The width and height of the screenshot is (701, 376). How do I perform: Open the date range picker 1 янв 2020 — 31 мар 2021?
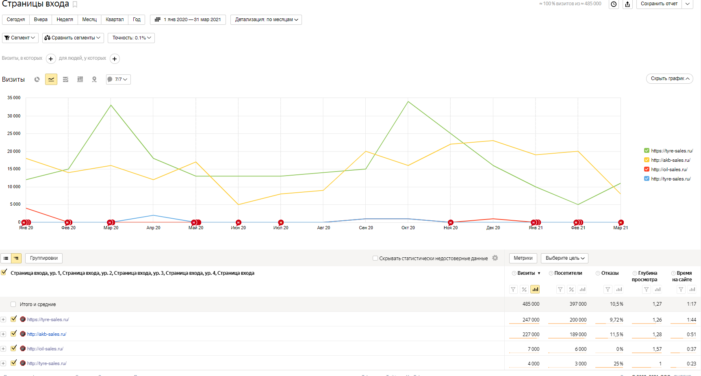[x=188, y=20]
